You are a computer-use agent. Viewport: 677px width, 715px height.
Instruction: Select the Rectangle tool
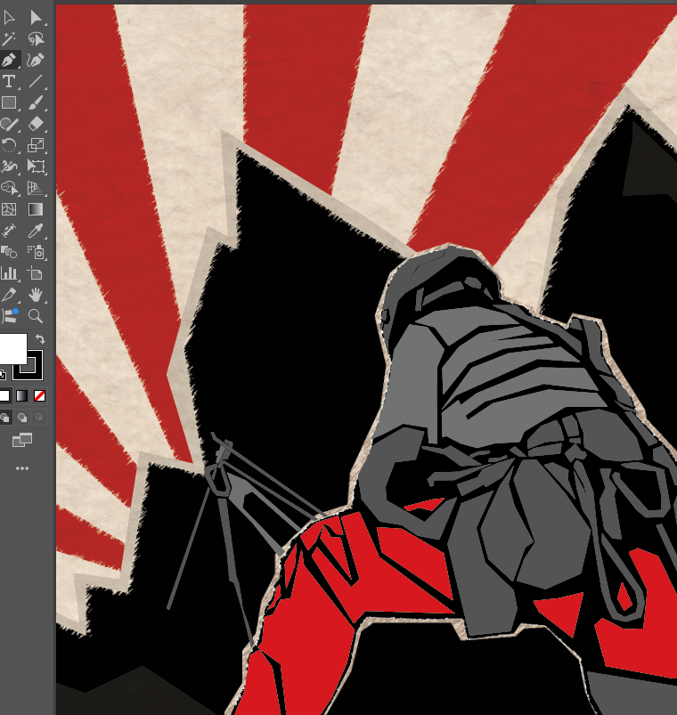tap(9, 102)
